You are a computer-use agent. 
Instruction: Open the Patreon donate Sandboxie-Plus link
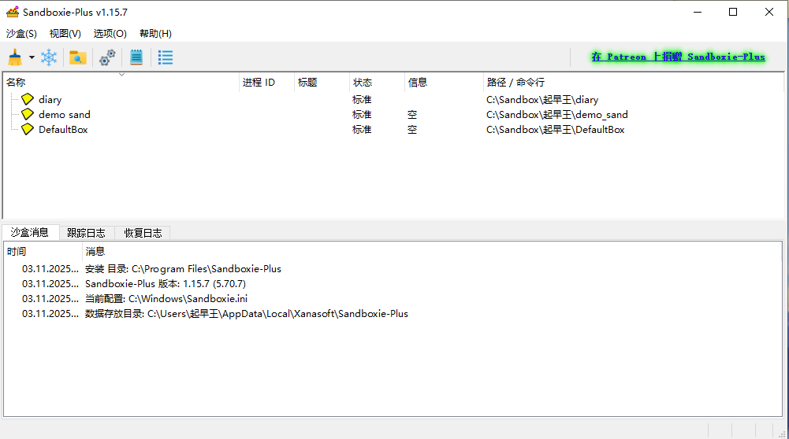679,57
